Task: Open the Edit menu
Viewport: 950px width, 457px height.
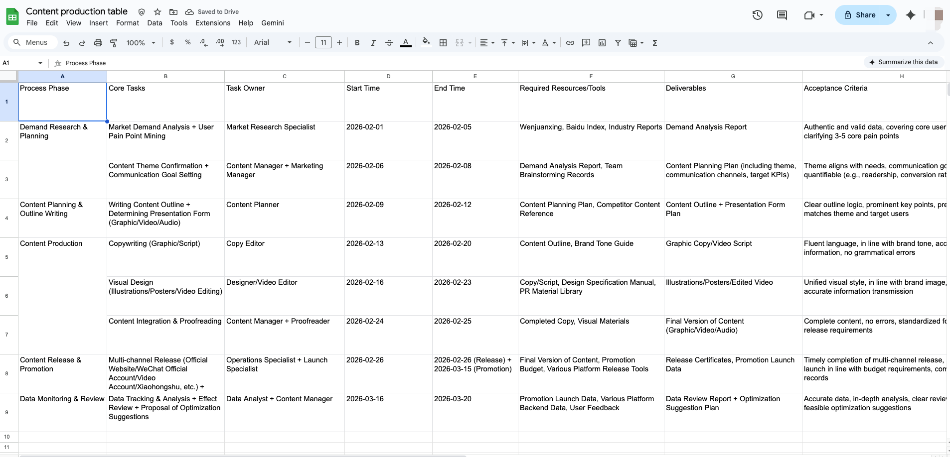Action: click(x=52, y=23)
